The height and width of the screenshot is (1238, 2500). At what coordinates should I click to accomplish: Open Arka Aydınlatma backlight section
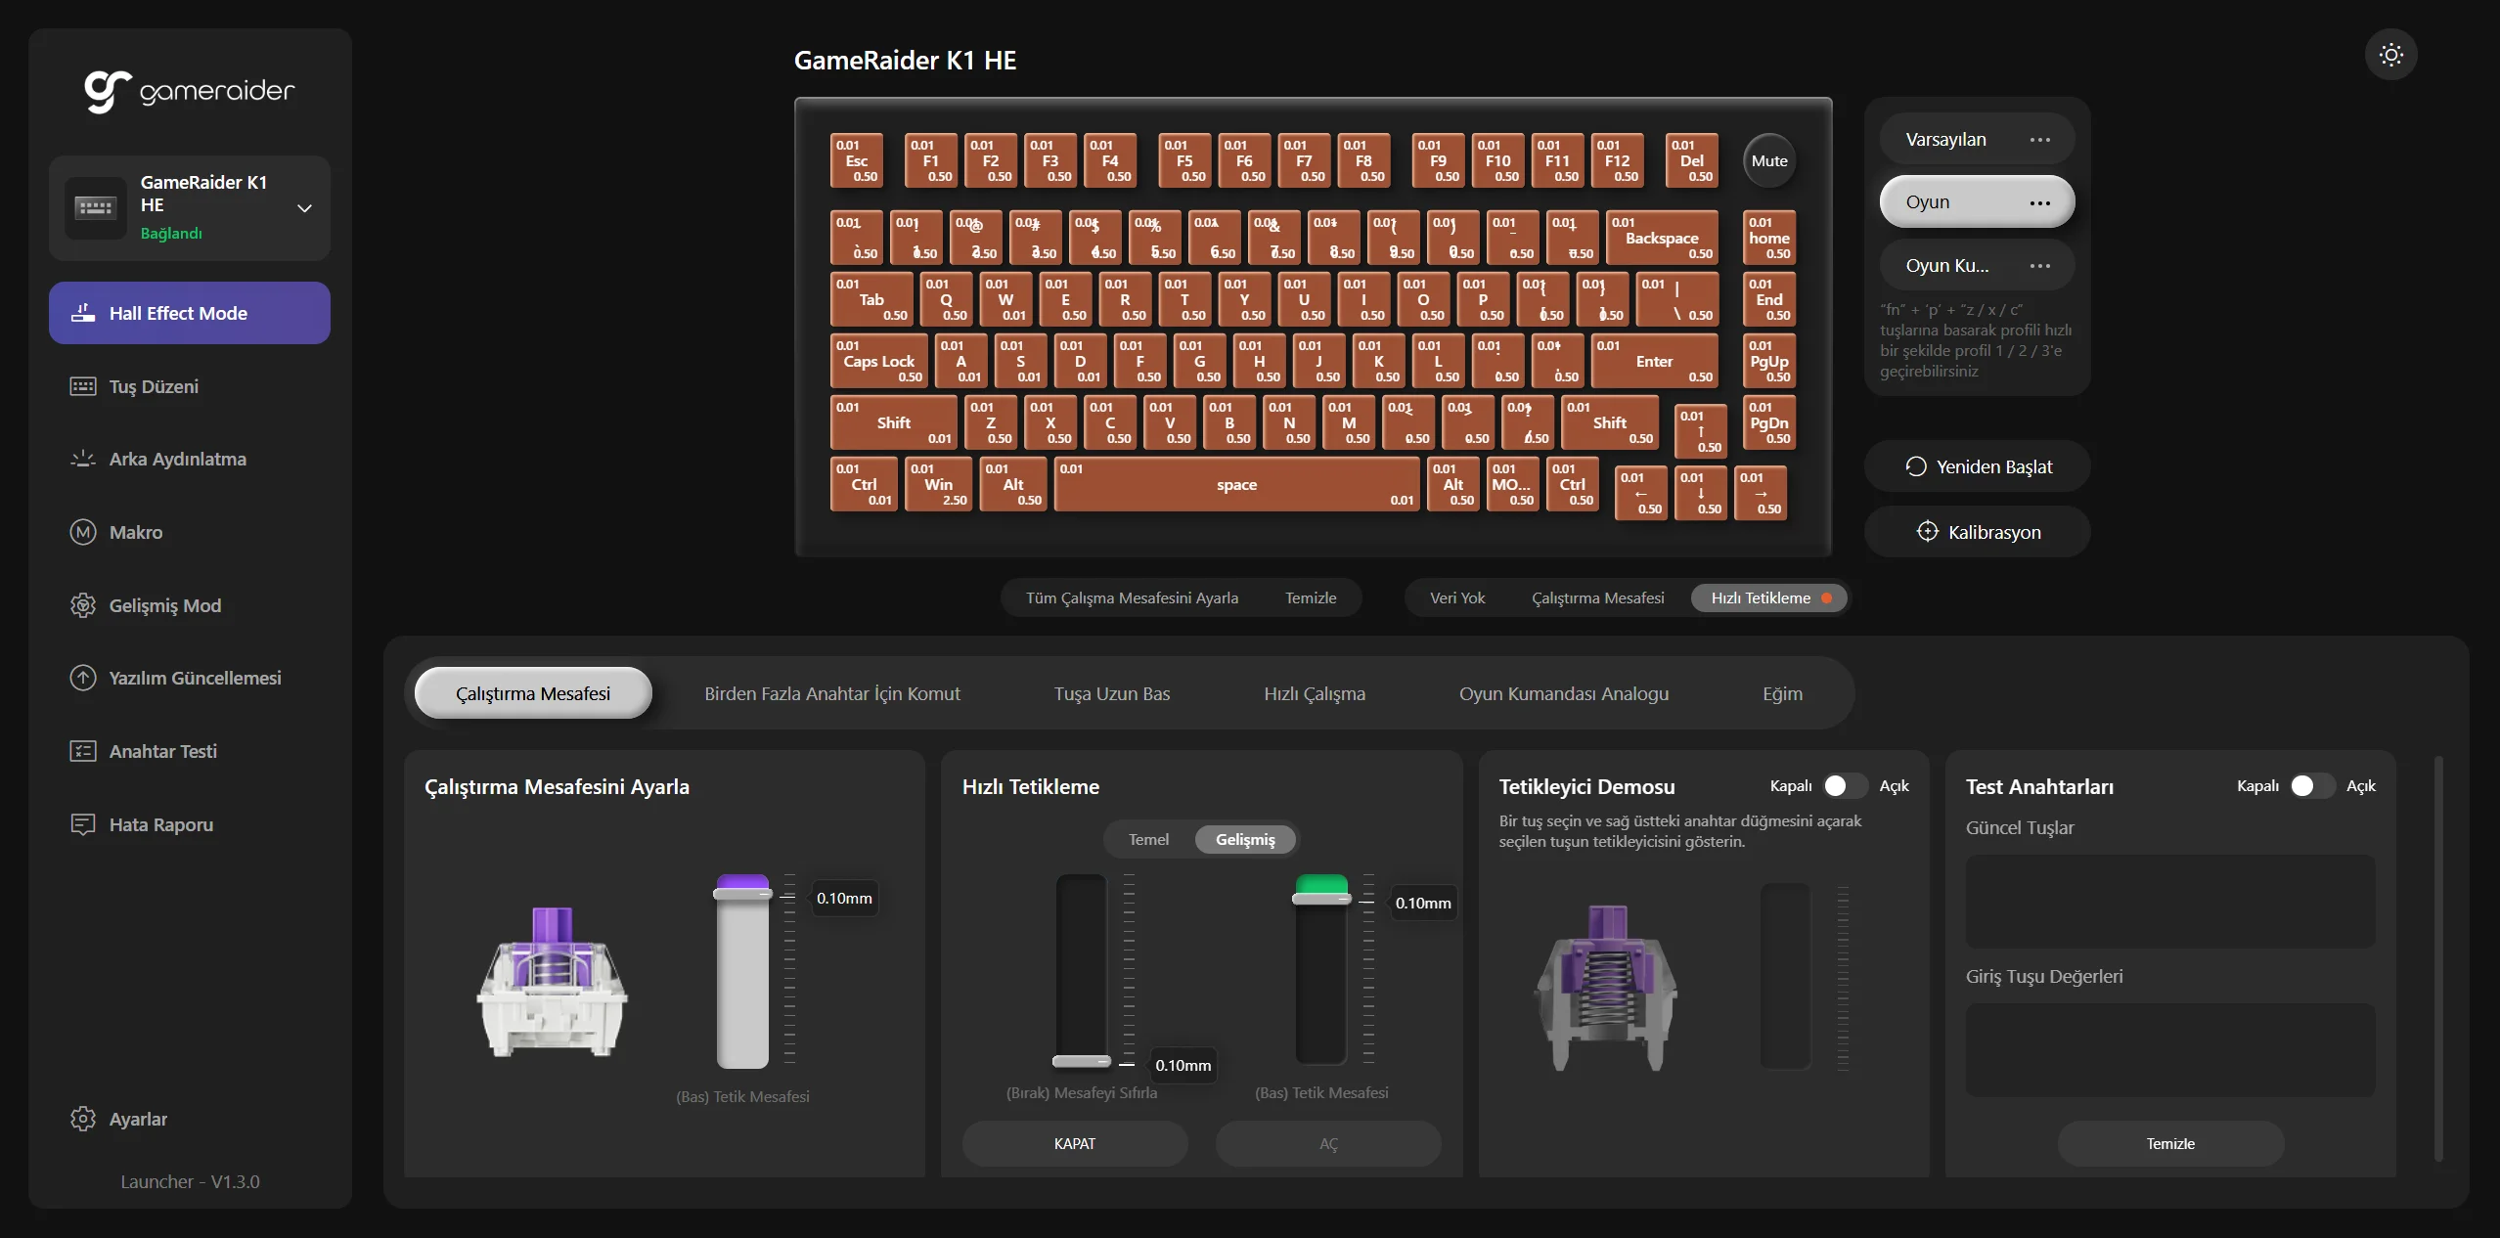[176, 460]
